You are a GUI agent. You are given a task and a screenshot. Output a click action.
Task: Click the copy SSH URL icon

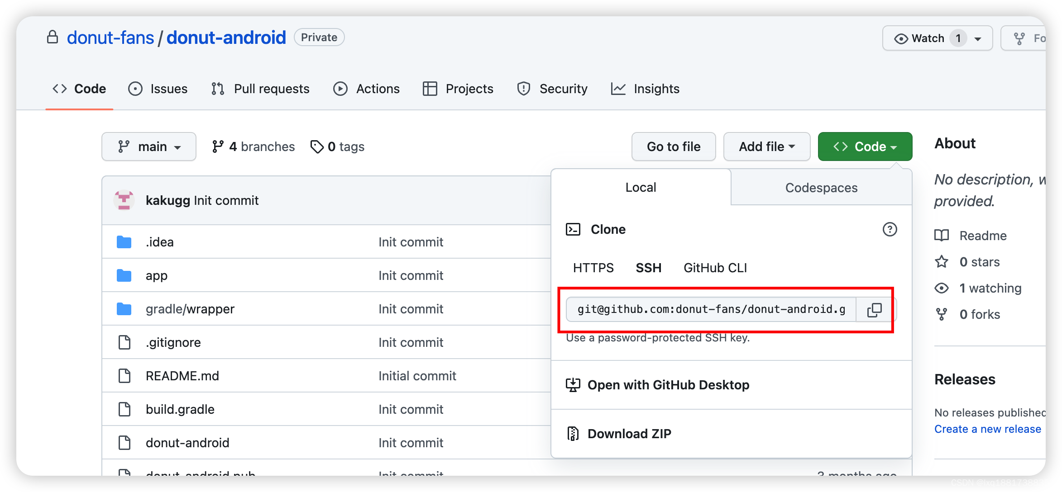pyautogui.click(x=874, y=310)
